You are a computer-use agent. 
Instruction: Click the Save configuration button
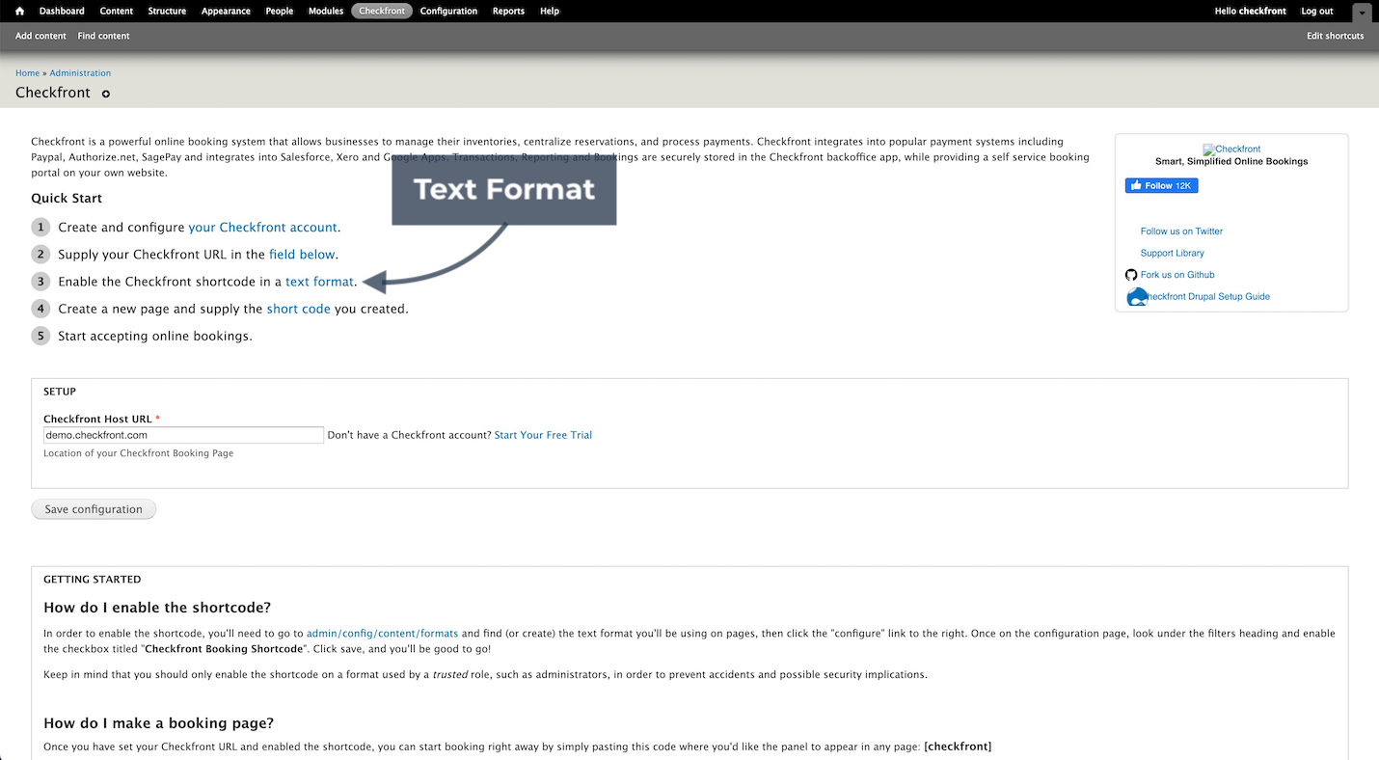[x=94, y=509]
